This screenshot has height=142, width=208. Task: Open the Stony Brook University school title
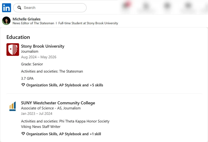(43, 46)
